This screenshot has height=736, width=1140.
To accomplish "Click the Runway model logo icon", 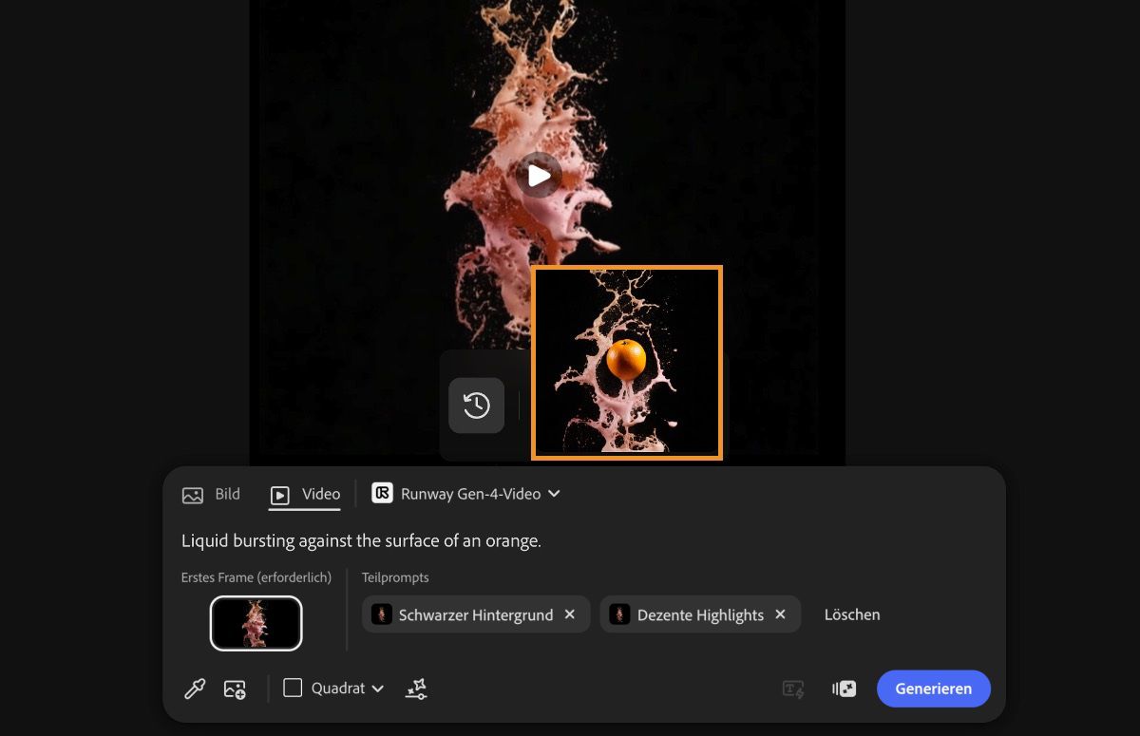I will point(382,493).
